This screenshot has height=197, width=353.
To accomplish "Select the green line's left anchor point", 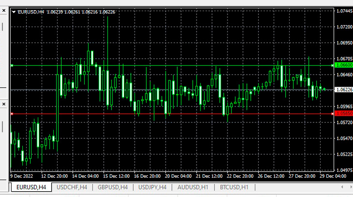I will click(12, 65).
